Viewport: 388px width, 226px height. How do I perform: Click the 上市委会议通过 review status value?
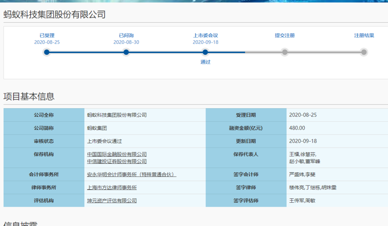105,141
